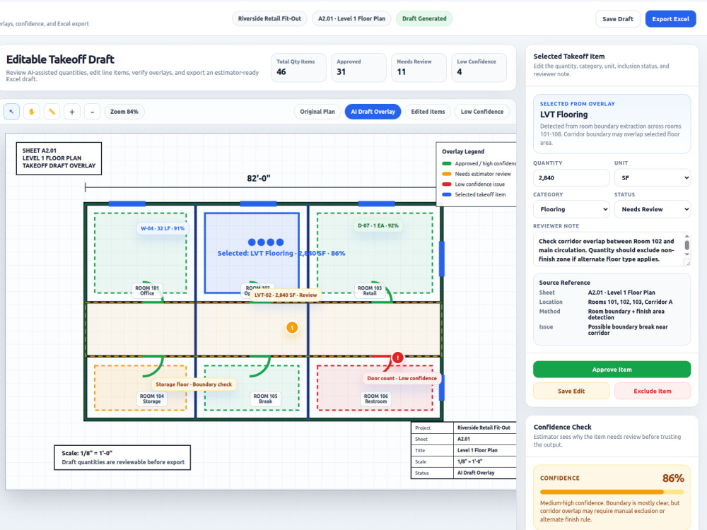This screenshot has width=707, height=530.
Task: Click the AI Draft Overlay status cell
Action: (485, 473)
